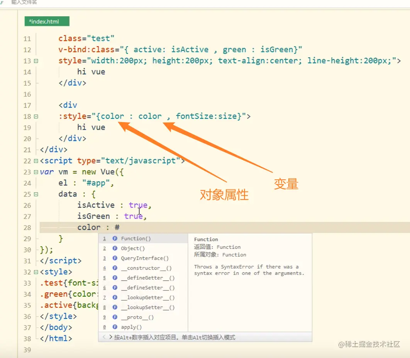Choose QueryInterface() autocomplete suggestion
This screenshot has width=410, height=358.
(x=143, y=258)
